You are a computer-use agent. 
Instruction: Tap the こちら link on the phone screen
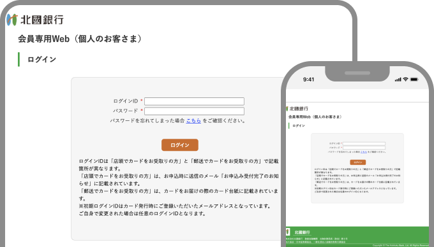click(364, 152)
